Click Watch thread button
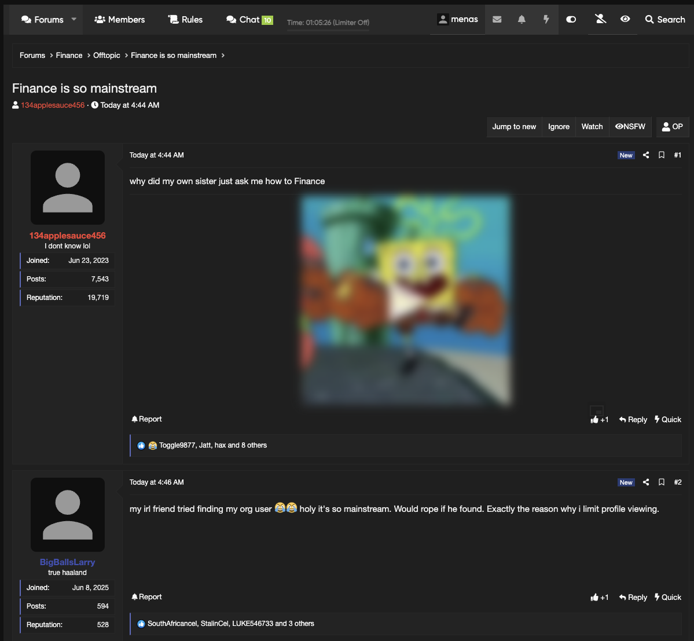 592,127
